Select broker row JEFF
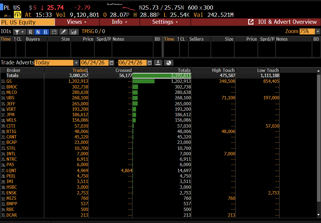321x223 pixels. point(140,104)
